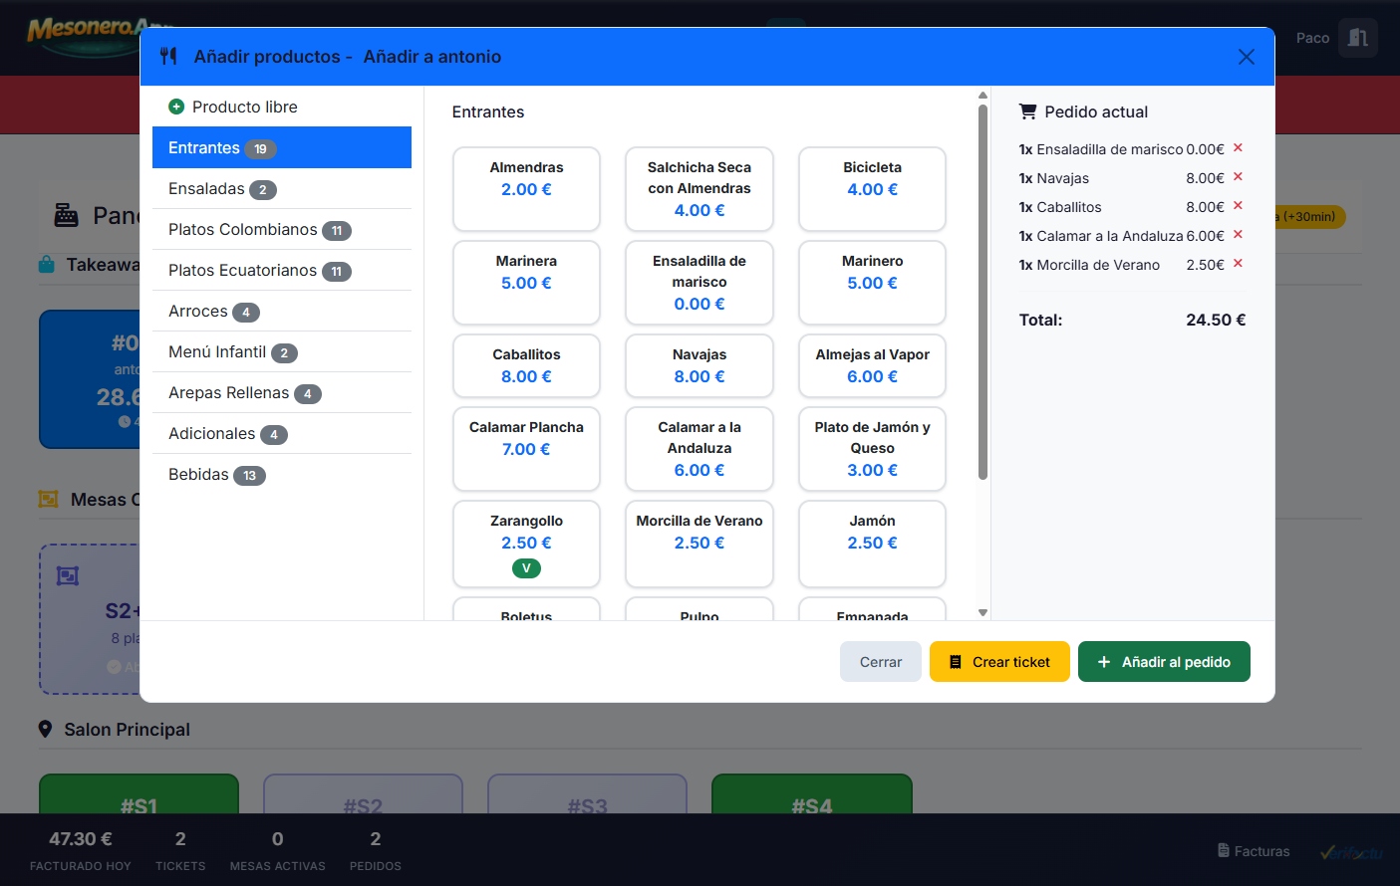Remove Ensaladilla de marisco from the order
The image size is (1400, 886).
[1237, 147]
